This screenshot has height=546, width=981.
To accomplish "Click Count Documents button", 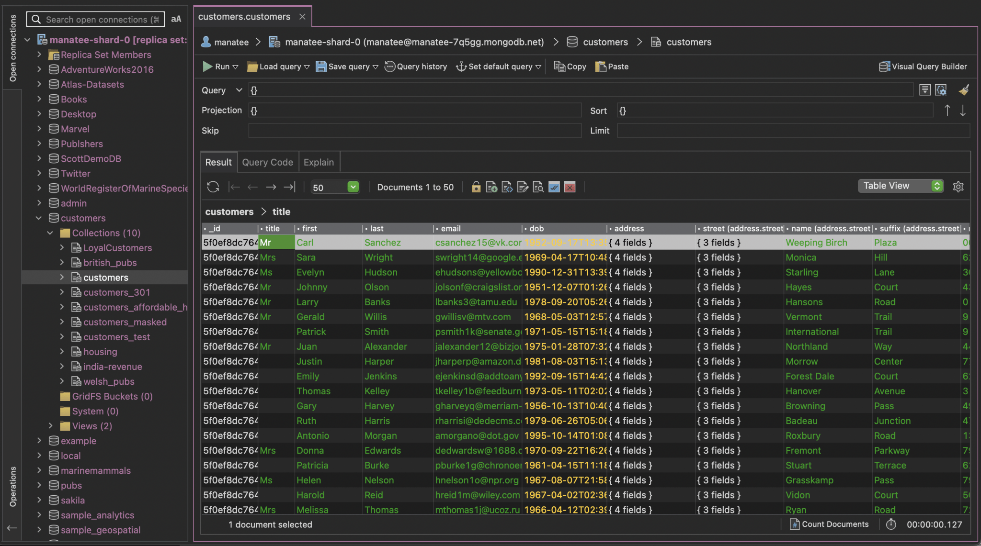I will (829, 524).
